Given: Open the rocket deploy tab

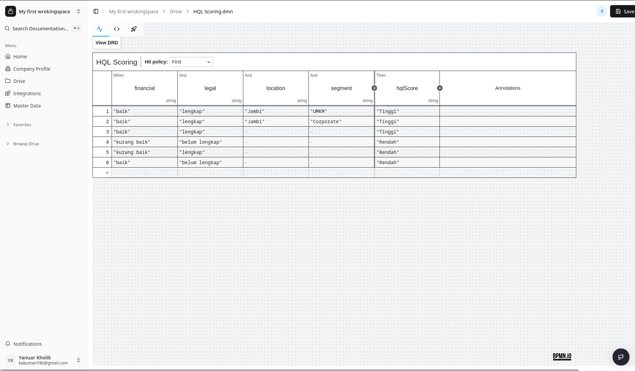Looking at the screenshot, I should click(x=134, y=29).
